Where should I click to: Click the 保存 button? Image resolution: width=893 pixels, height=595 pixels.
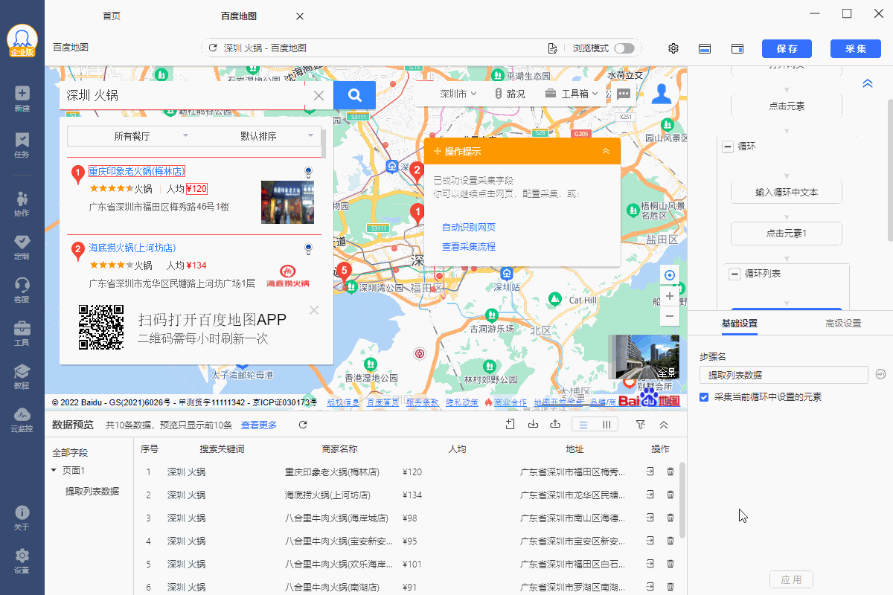pos(787,48)
